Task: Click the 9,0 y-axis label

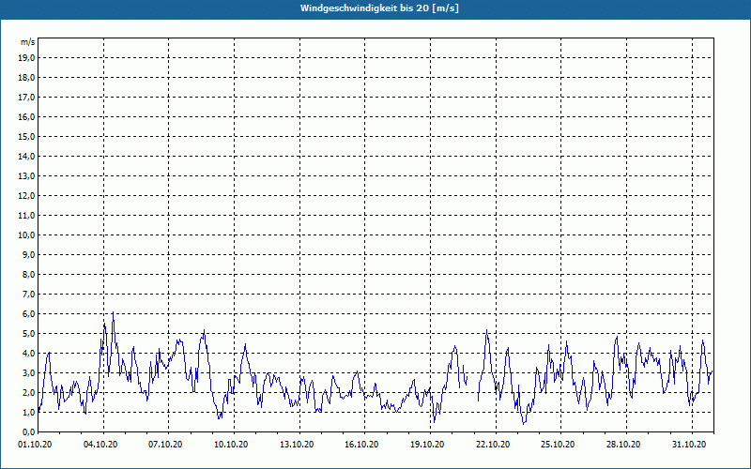Action: (28, 254)
